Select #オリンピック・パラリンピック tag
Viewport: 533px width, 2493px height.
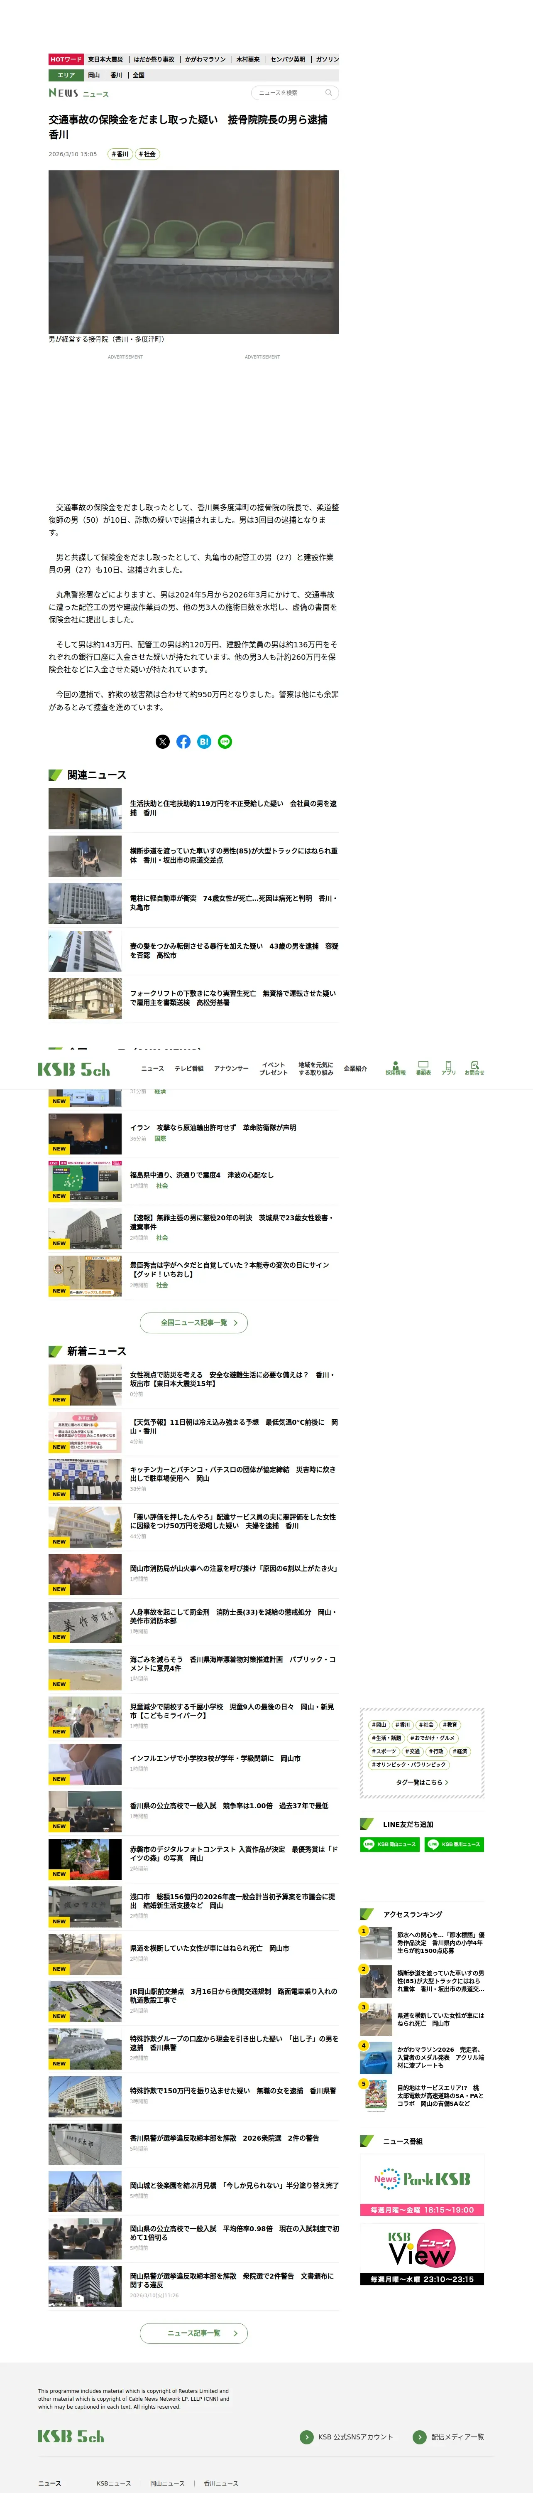pos(409,1764)
